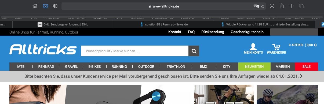Open the Triathlon category menu
Image resolution: width=324 pixels, height=104 pixels.
tap(176, 66)
